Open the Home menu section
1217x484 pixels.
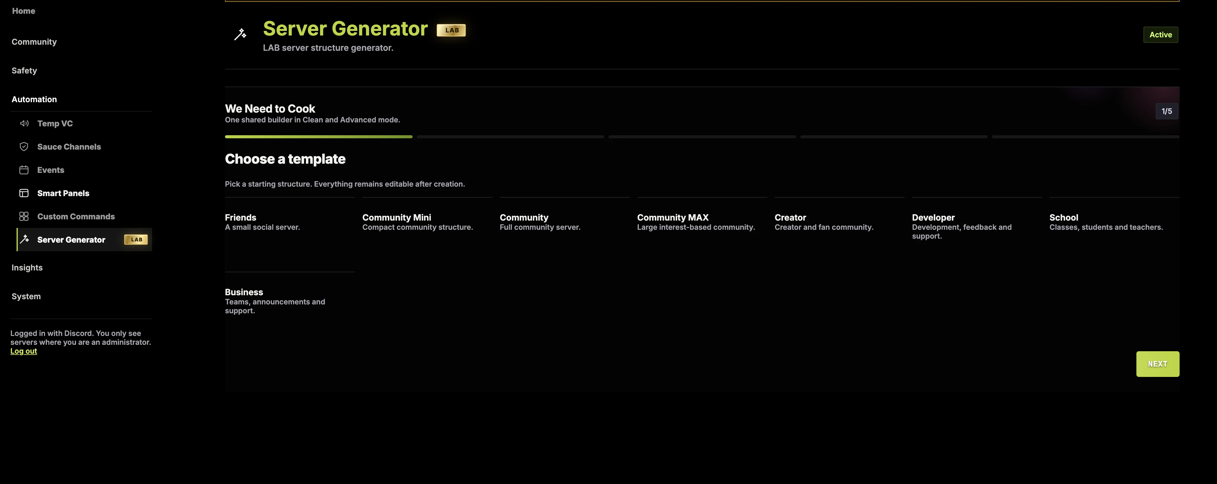[24, 11]
